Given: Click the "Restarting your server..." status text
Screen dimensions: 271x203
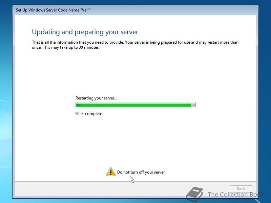Looking at the screenshot, I should (x=96, y=98).
